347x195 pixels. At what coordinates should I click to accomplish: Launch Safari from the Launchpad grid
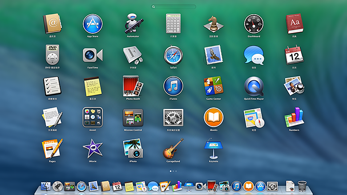point(173,55)
